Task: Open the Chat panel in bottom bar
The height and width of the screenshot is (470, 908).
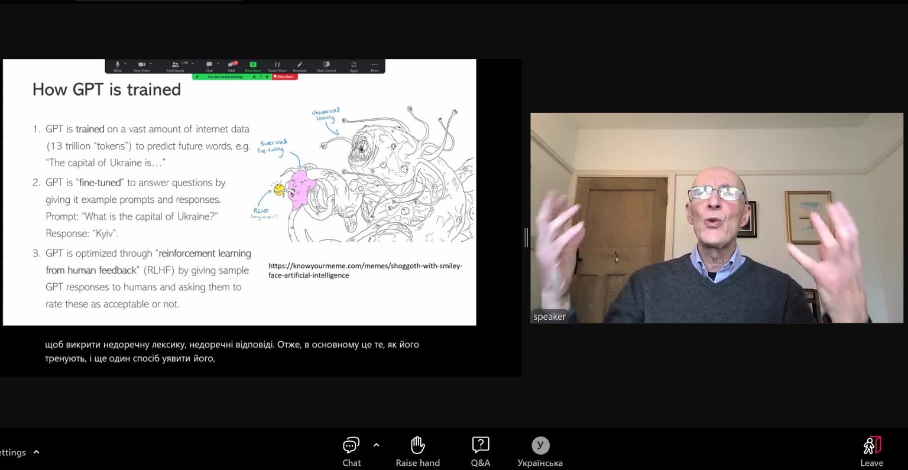Action: 351,452
